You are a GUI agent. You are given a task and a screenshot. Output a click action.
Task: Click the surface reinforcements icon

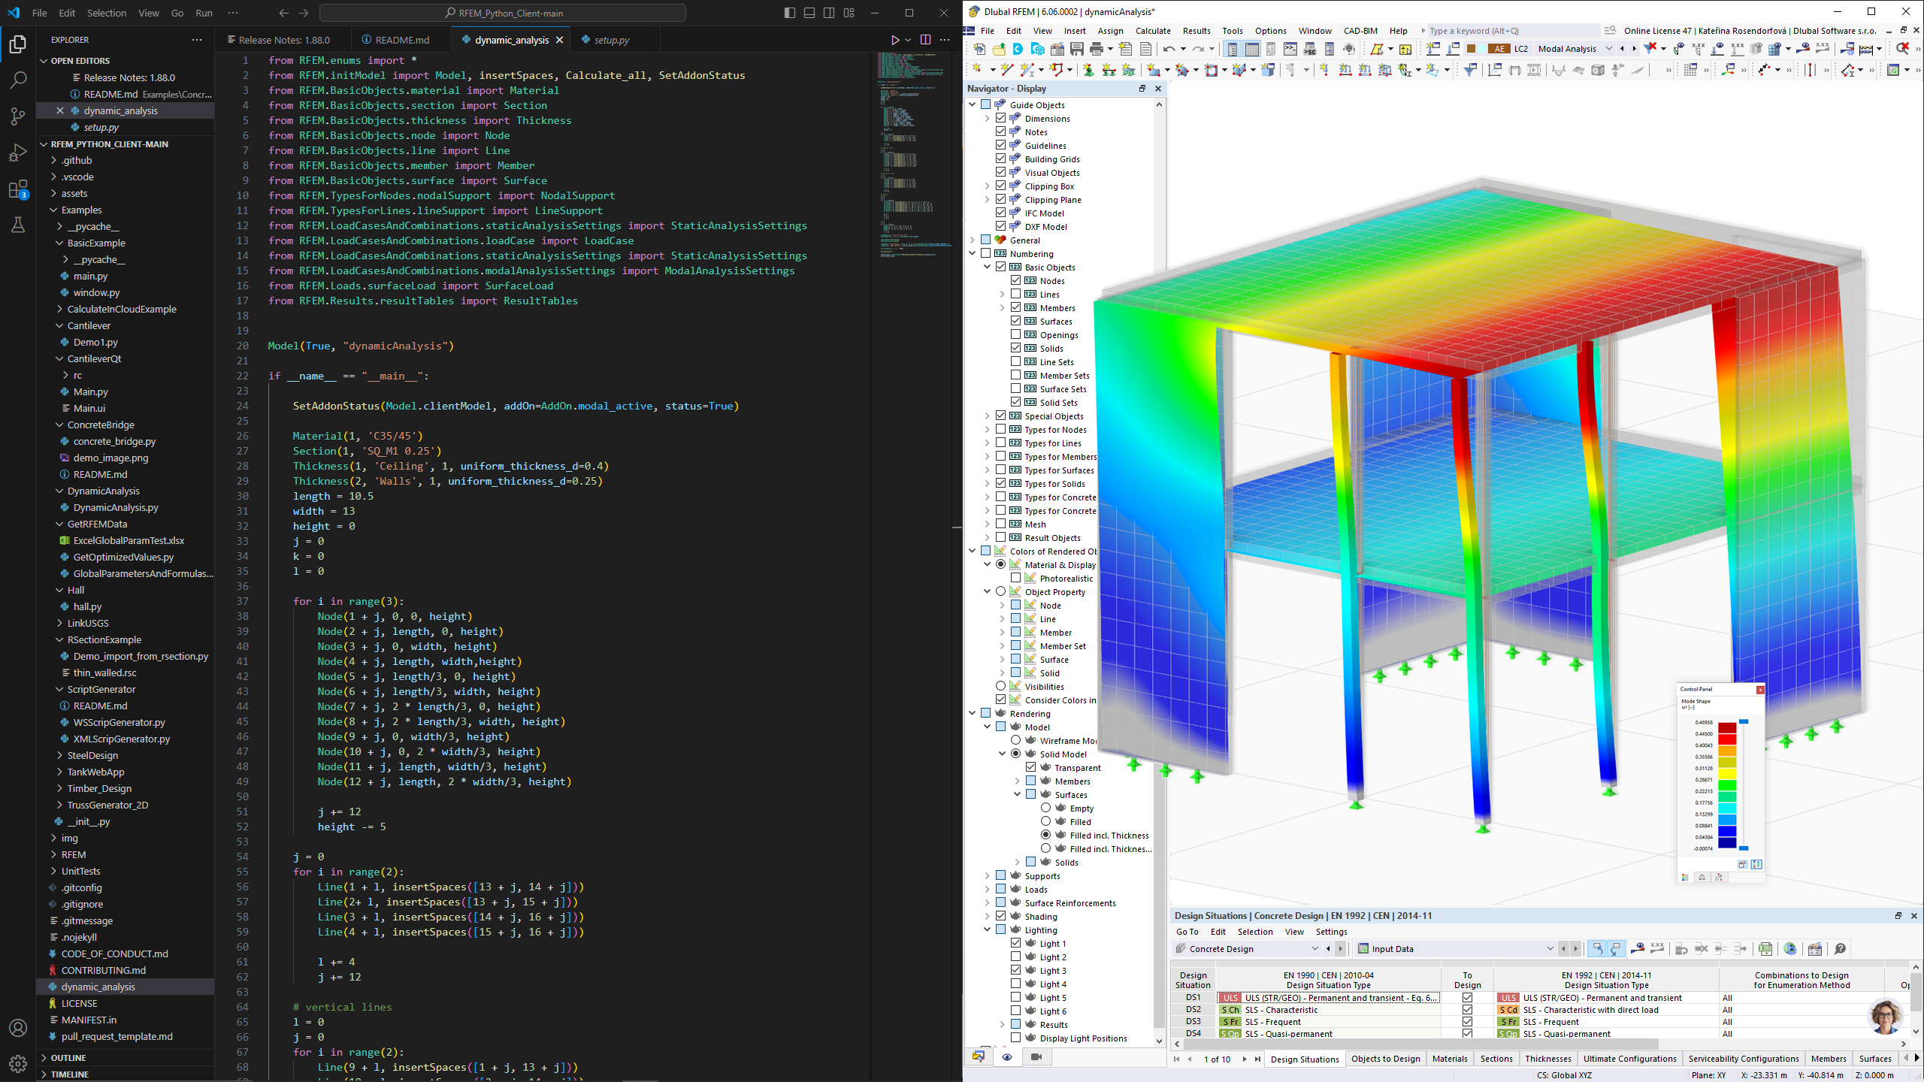coord(1016,902)
